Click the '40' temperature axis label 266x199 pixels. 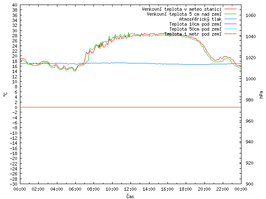click(15, 5)
